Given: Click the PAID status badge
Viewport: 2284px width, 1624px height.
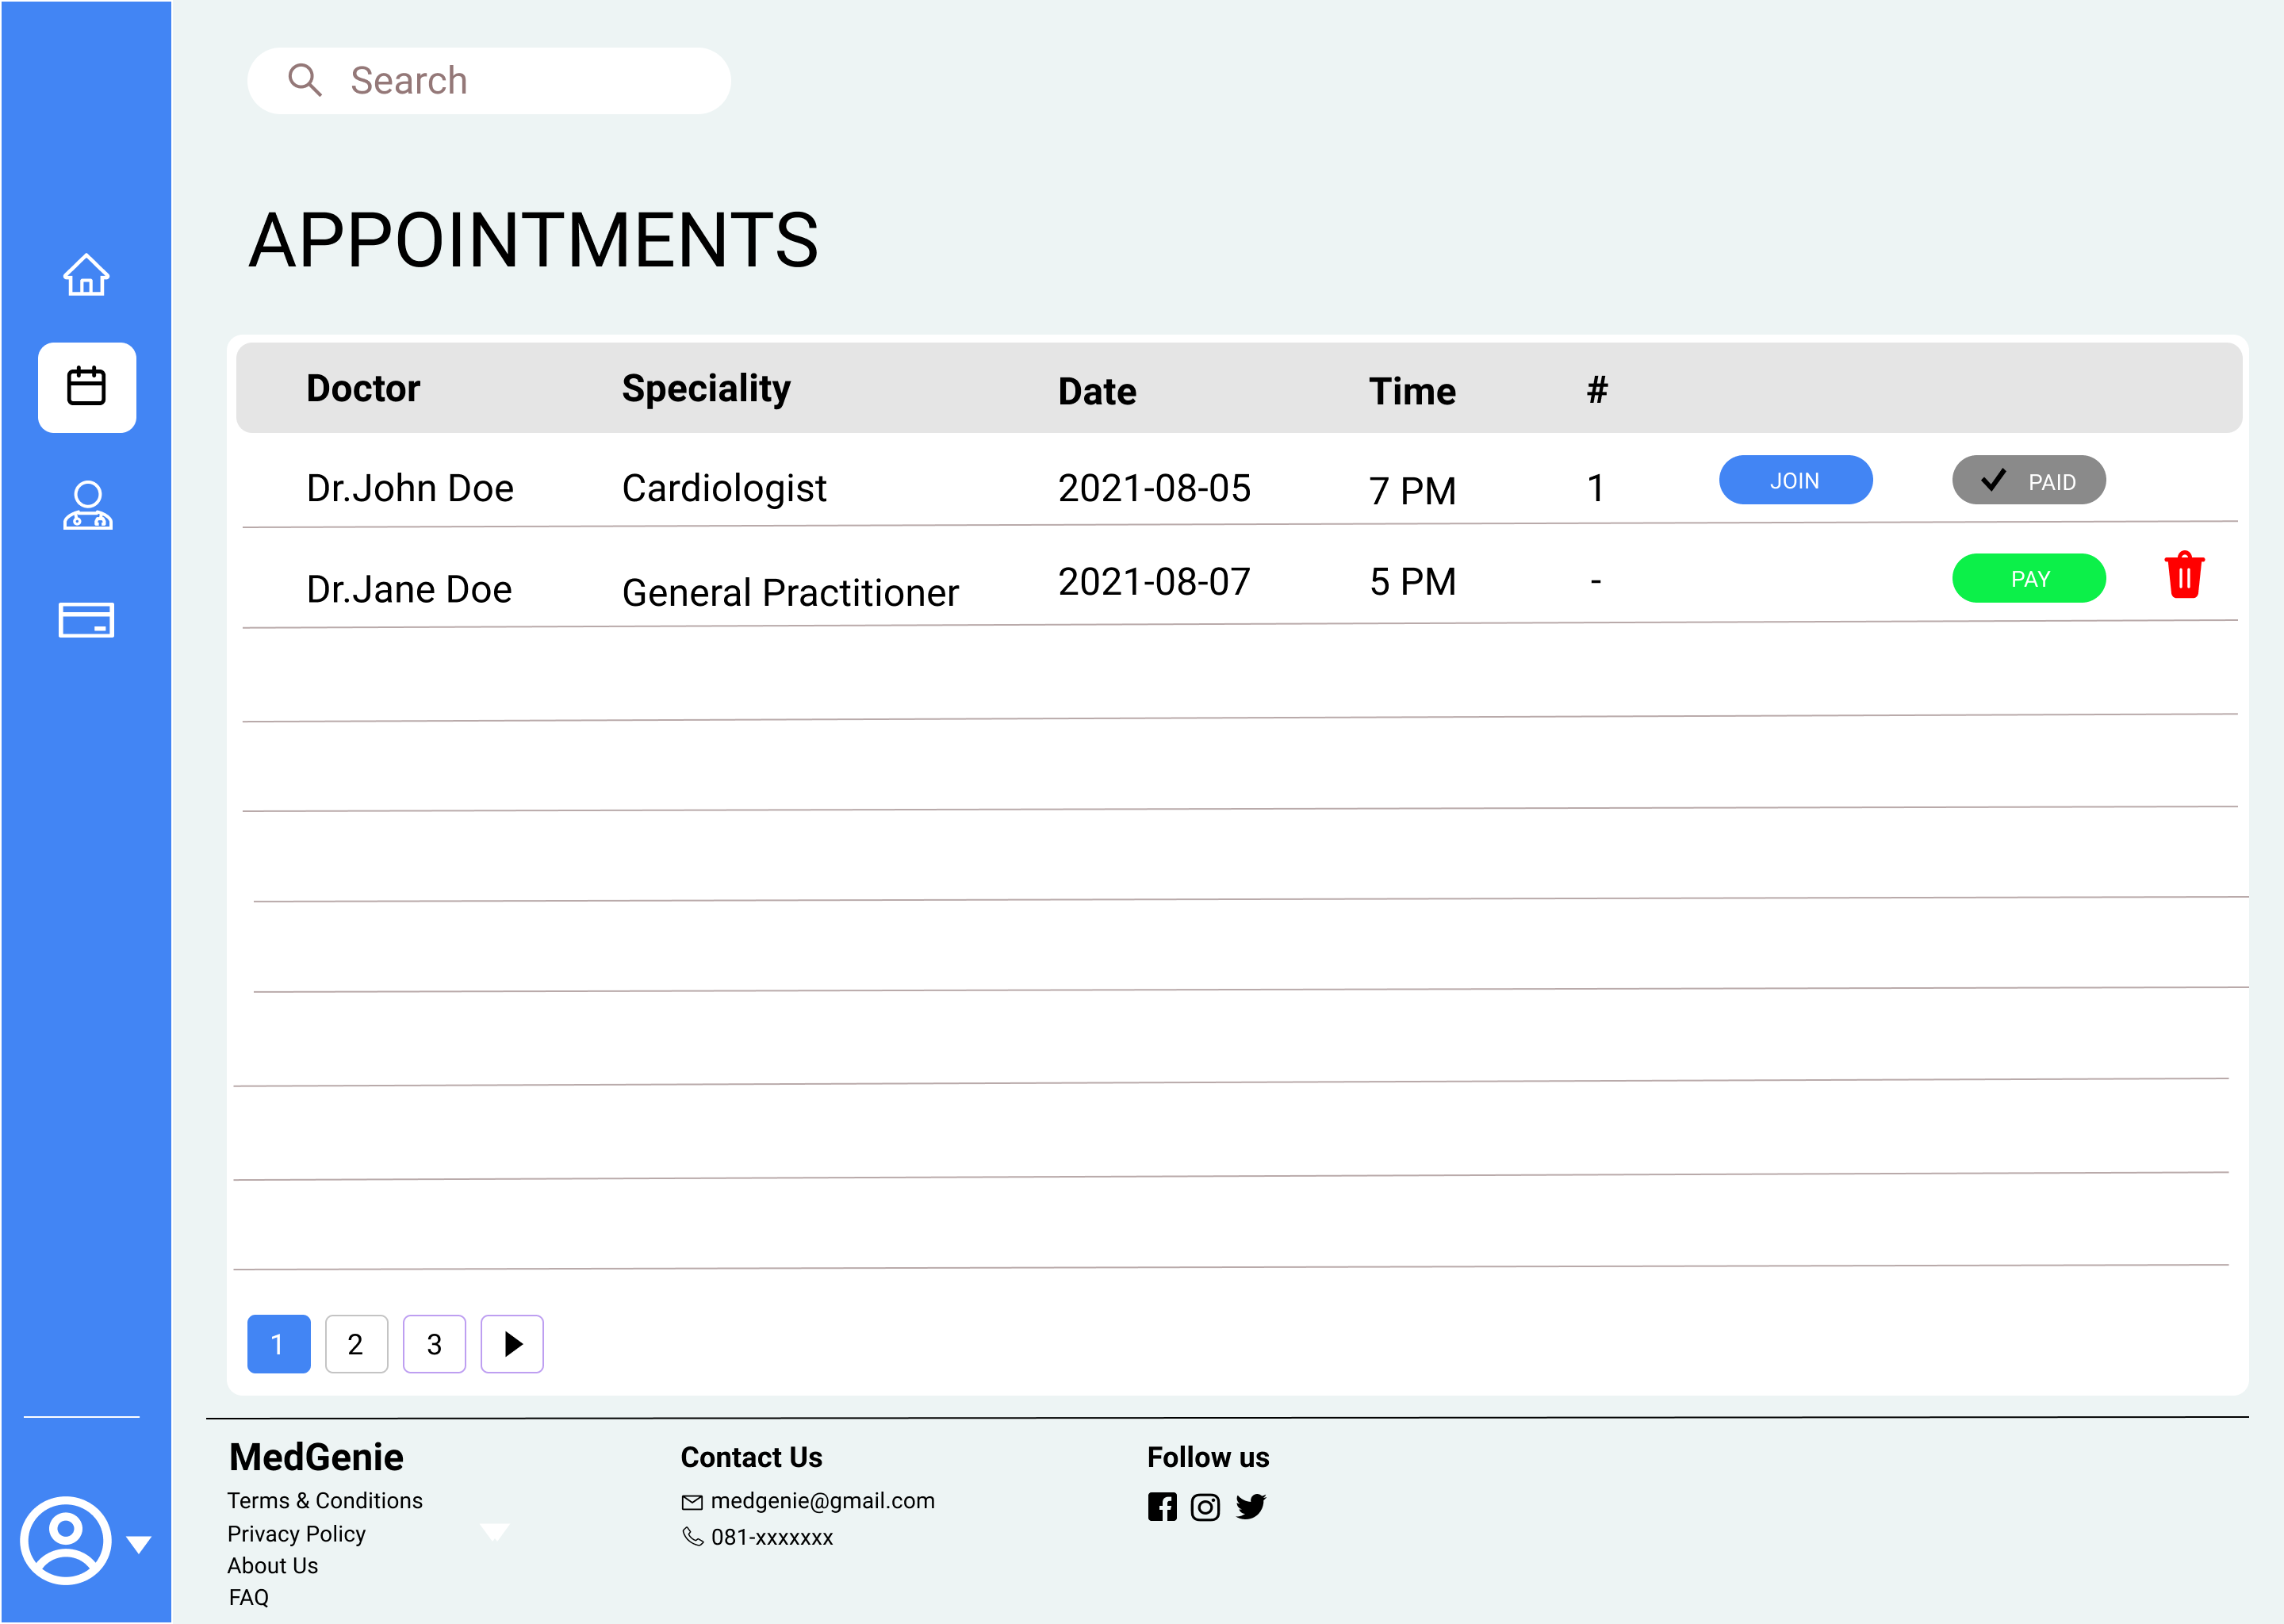Looking at the screenshot, I should [x=2028, y=480].
